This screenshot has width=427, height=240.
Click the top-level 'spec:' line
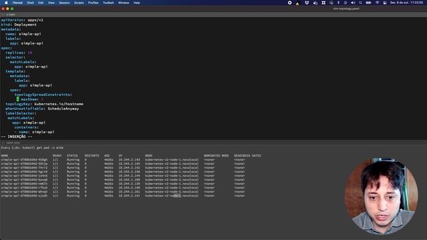click(x=6, y=48)
